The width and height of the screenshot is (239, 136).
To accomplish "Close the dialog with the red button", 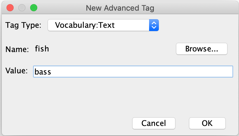I will point(10,8).
